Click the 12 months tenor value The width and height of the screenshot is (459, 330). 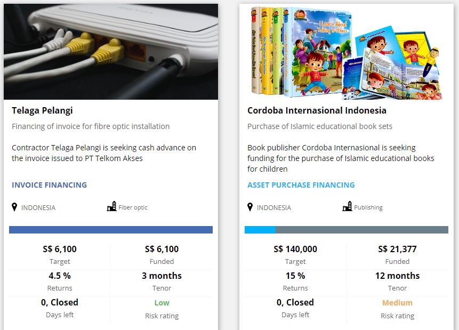pos(397,276)
